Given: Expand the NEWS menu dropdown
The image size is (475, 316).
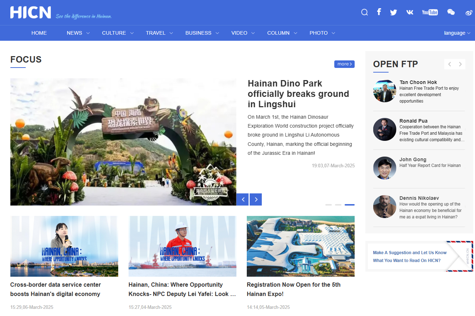Looking at the screenshot, I should point(78,33).
